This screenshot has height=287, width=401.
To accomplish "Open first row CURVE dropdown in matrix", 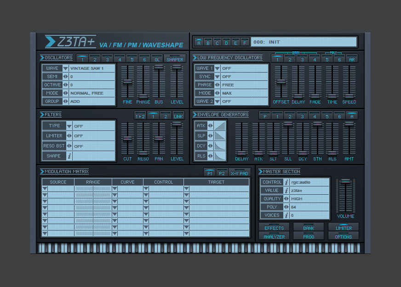I will point(115,188).
